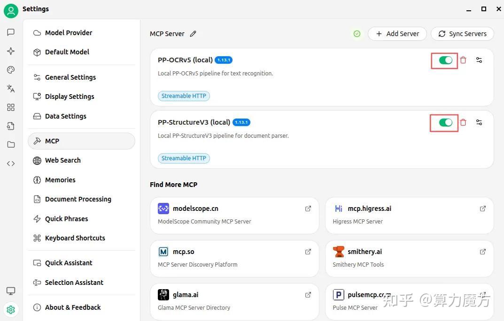
Task: Open settings sliders for PP-StructureV3 server
Action: coord(479,122)
